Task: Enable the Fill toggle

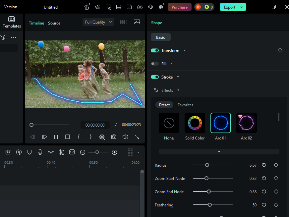Action: click(x=155, y=64)
